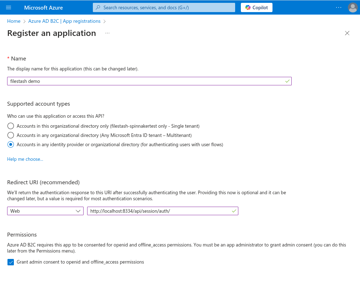Image resolution: width=360 pixels, height=281 pixels.
Task: Click the chevron after App registrations breadcrumb
Action: pos(105,21)
